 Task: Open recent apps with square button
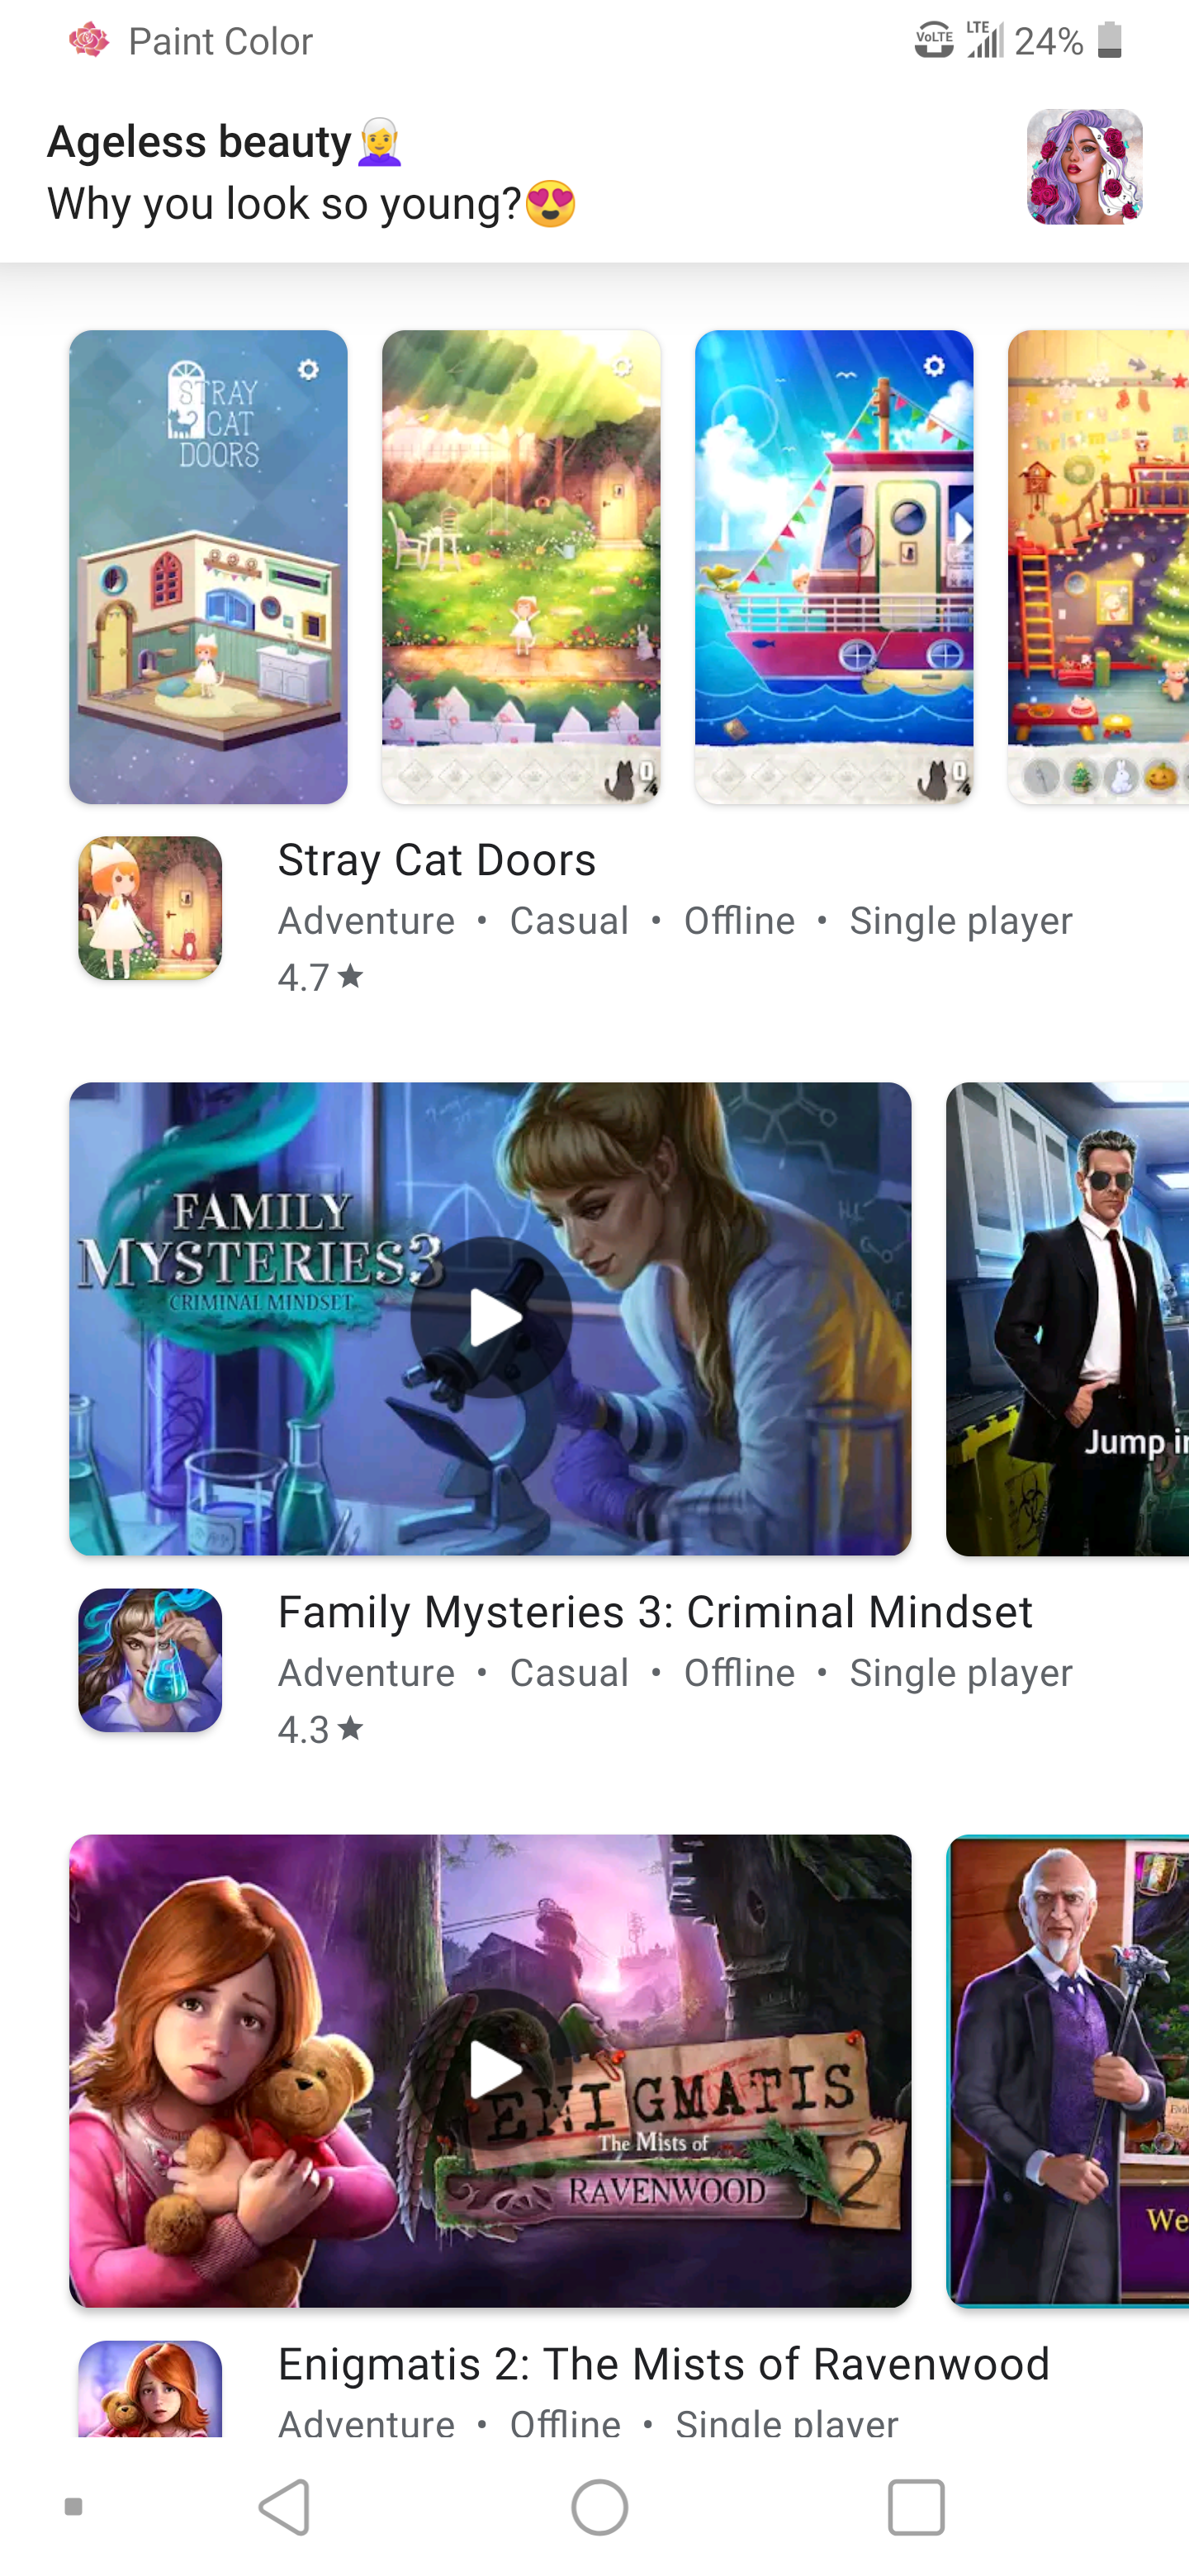click(x=916, y=2507)
